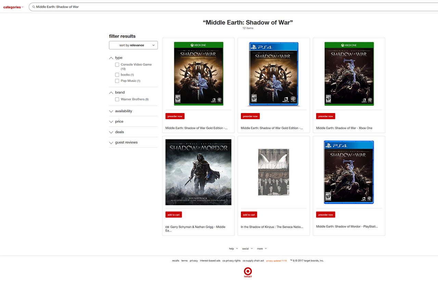Open Shadow of Mordor soundtrack cover
The width and height of the screenshot is (438, 286).
(x=198, y=172)
